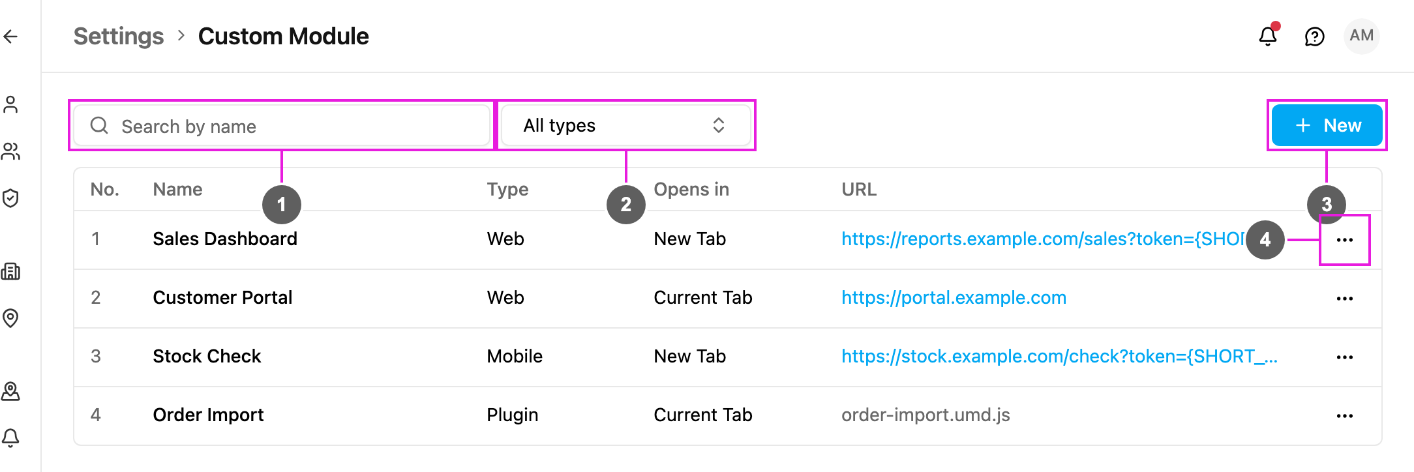
Task: Focus the Search by name field
Action: (282, 125)
